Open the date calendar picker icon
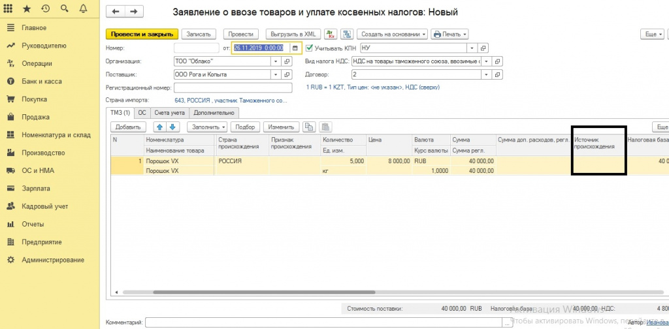 295,48
